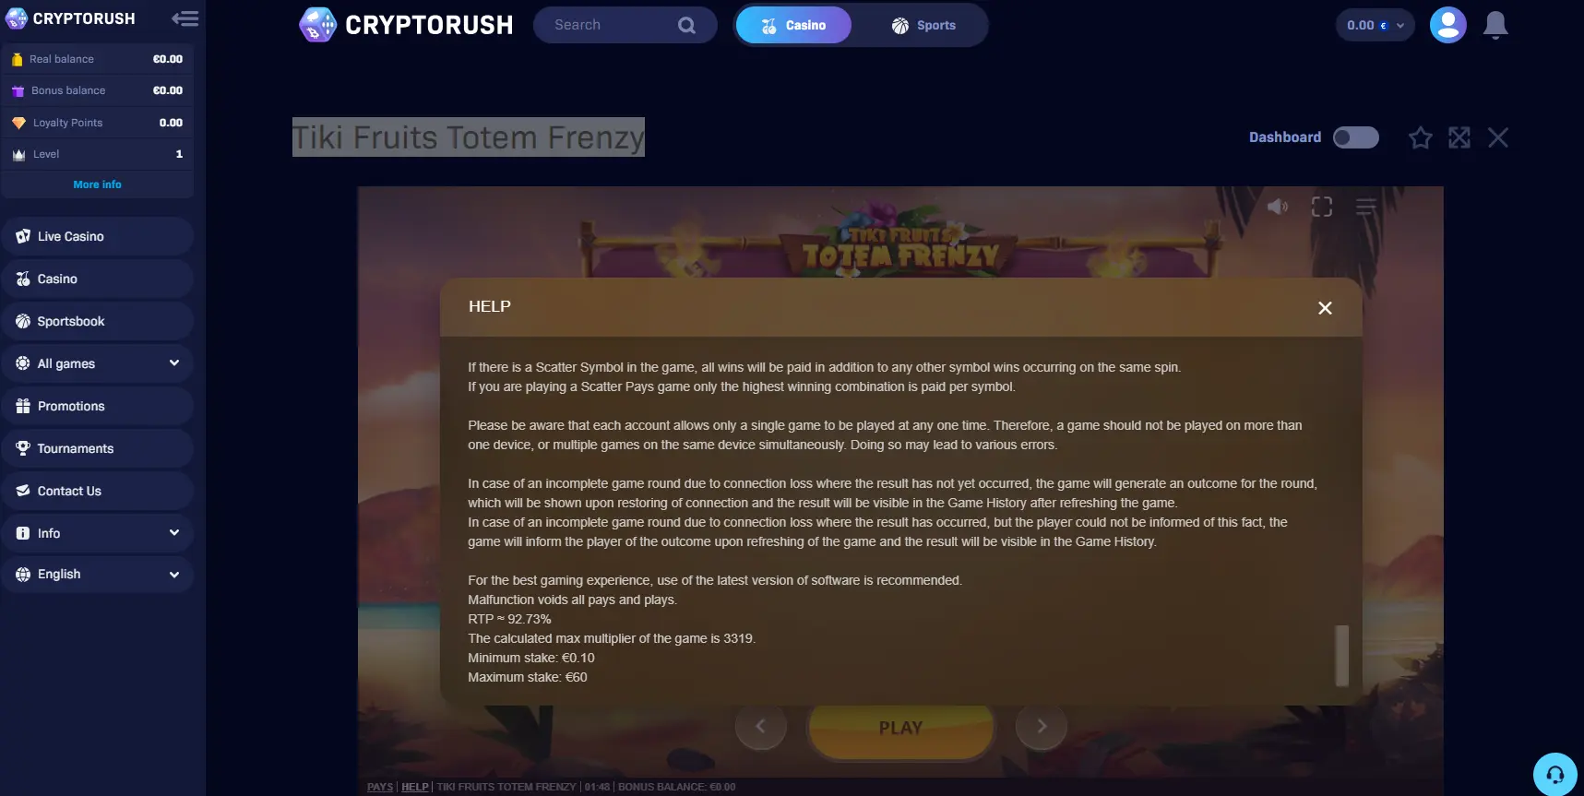Open the in-game hamburger menu
This screenshot has width=1584, height=796.
click(1366, 207)
